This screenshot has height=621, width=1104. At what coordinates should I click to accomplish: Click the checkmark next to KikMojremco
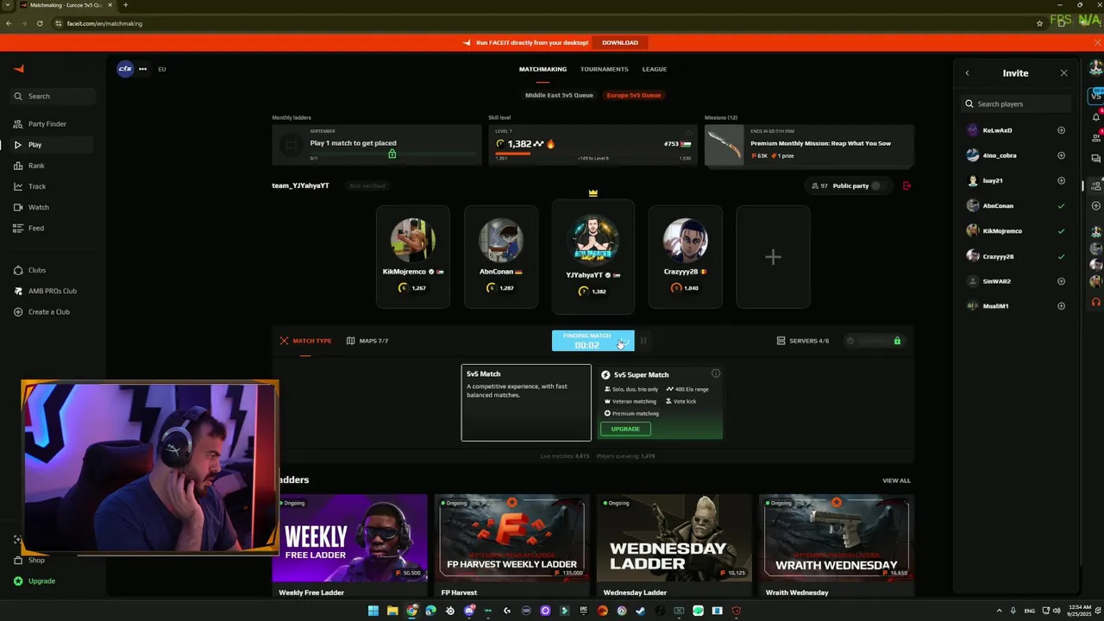[1061, 231]
